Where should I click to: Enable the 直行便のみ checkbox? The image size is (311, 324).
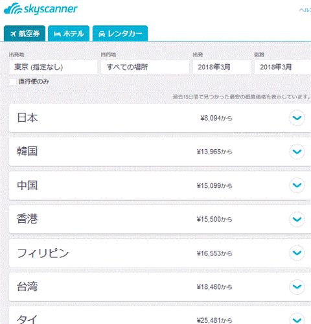click(x=13, y=82)
